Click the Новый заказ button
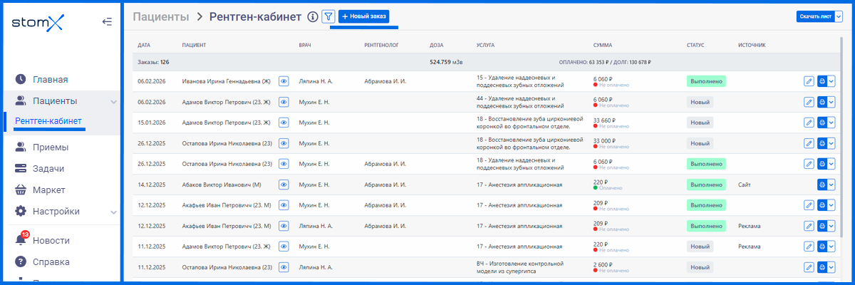 pos(364,16)
